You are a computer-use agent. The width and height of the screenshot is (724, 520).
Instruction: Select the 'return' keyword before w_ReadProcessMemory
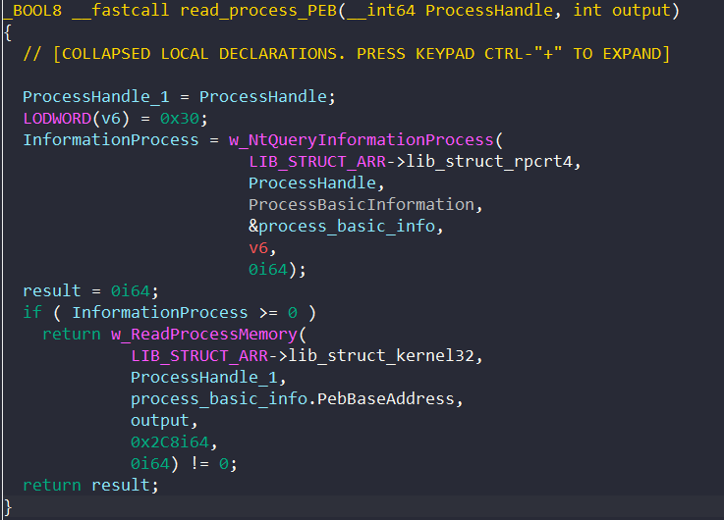[72, 335]
